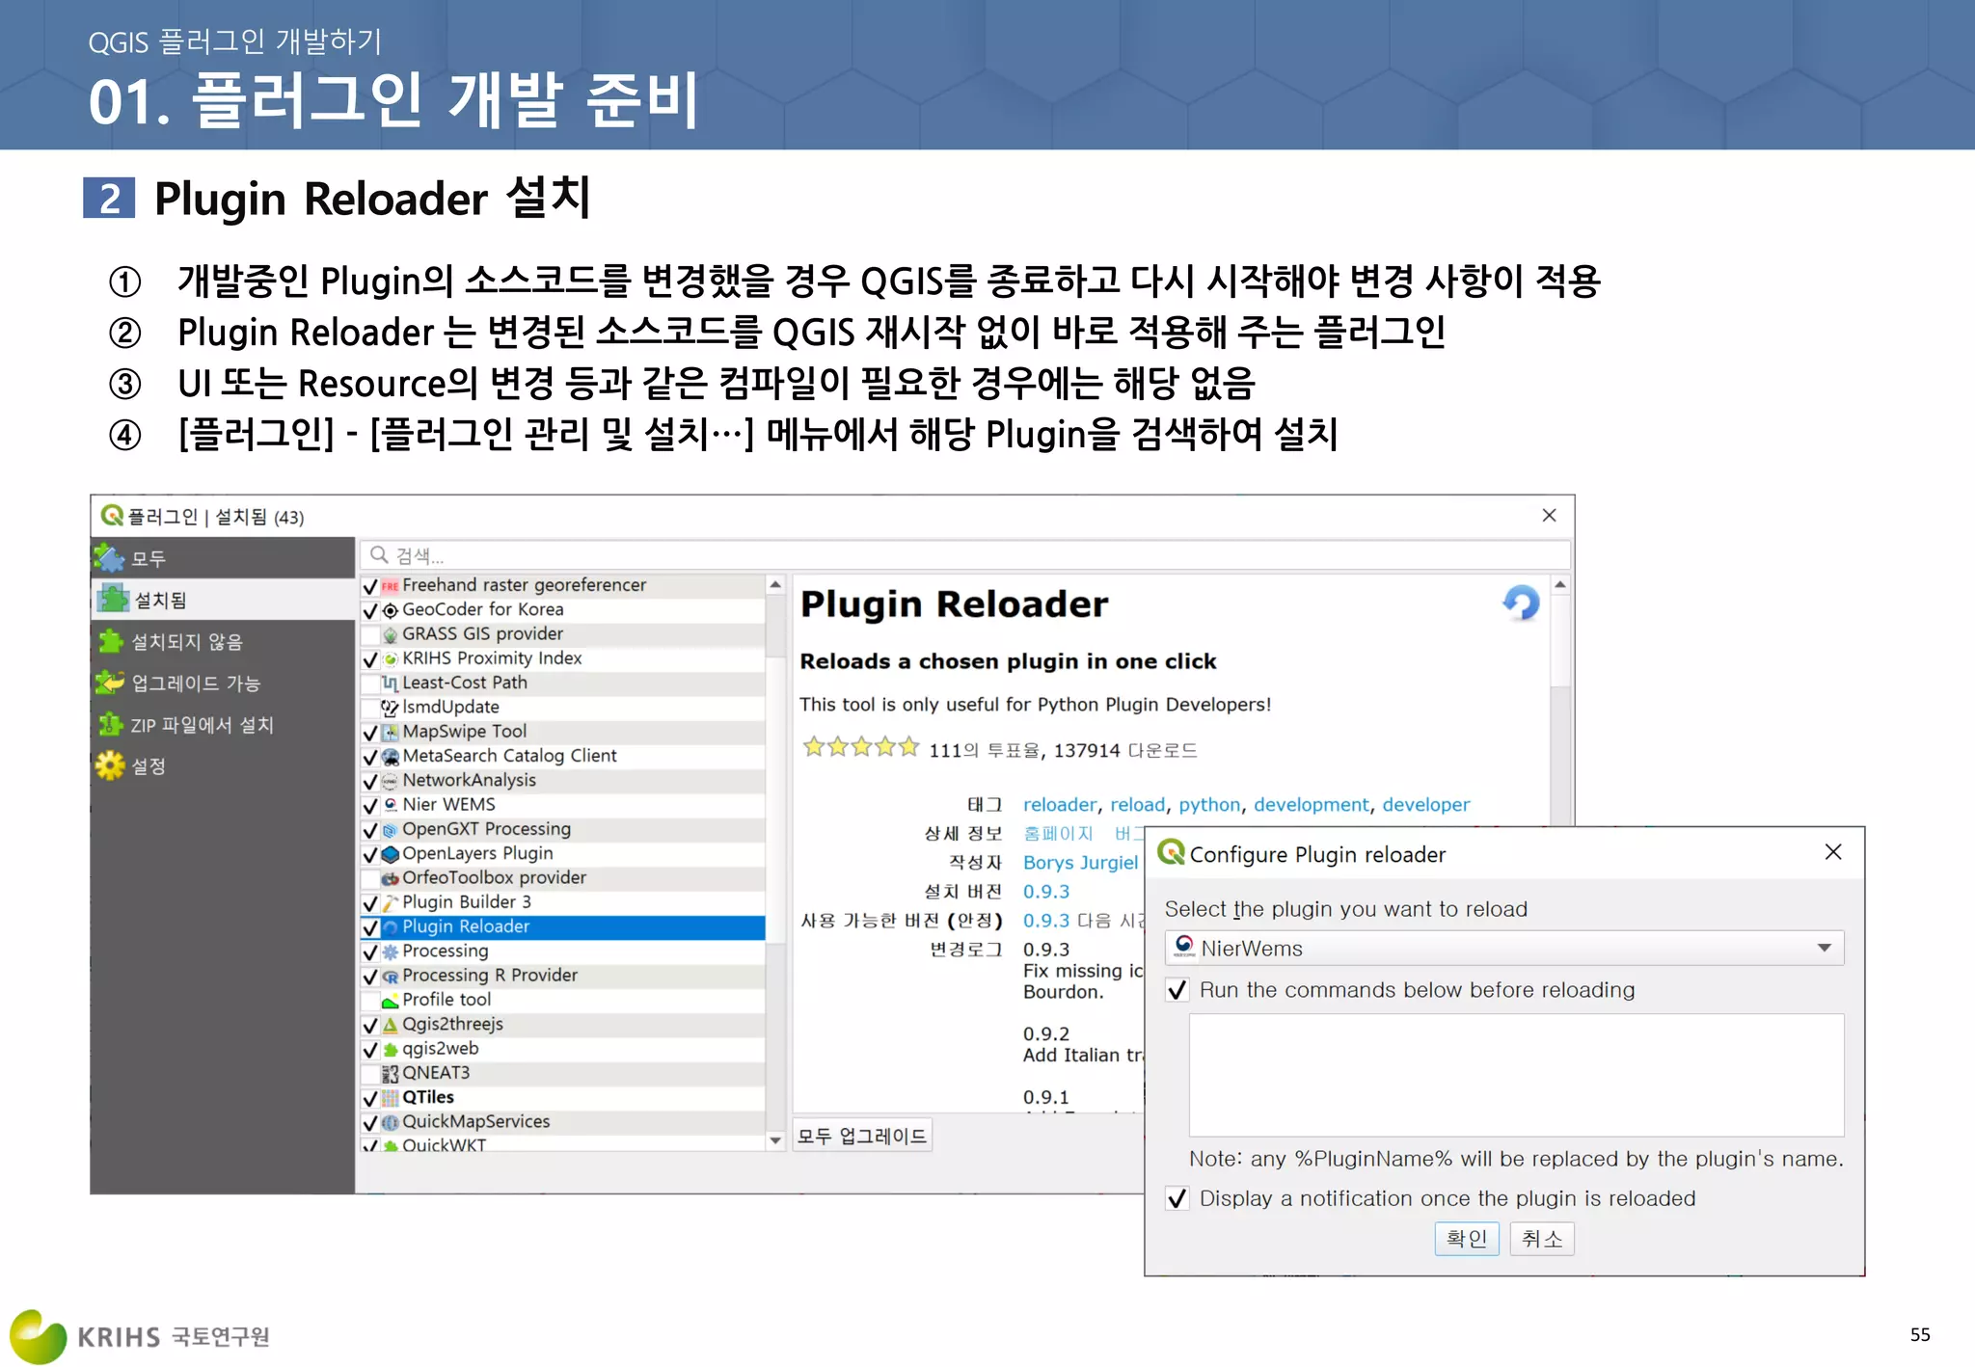
Task: Click the Plugin Builder 3 hammer icon
Action: tap(391, 903)
